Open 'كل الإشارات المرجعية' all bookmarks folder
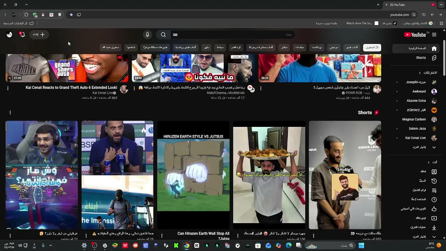Screen dimensions: 446x251 pyautogui.click(x=18, y=23)
